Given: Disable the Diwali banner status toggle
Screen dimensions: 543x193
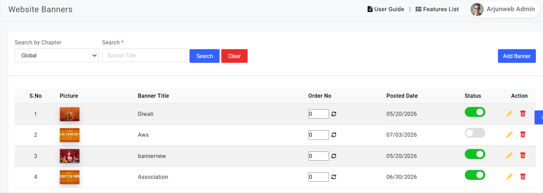Looking at the screenshot, I should tap(475, 112).
